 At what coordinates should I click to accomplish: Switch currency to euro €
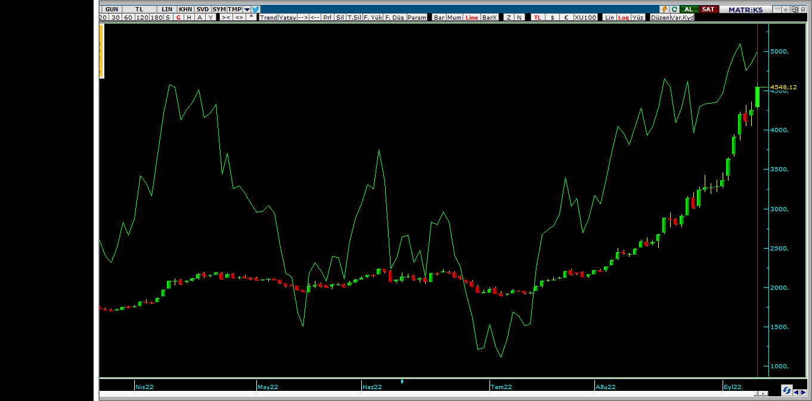pos(566,17)
